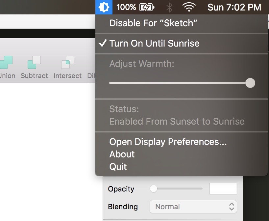
Task: Open the Blending mode Normal dropdown
Action: coord(193,207)
